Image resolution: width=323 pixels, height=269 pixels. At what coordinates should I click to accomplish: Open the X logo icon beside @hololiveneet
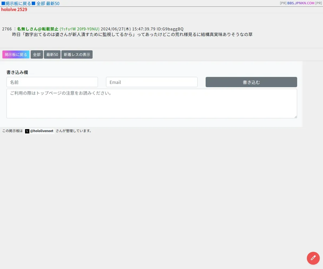coord(27,131)
